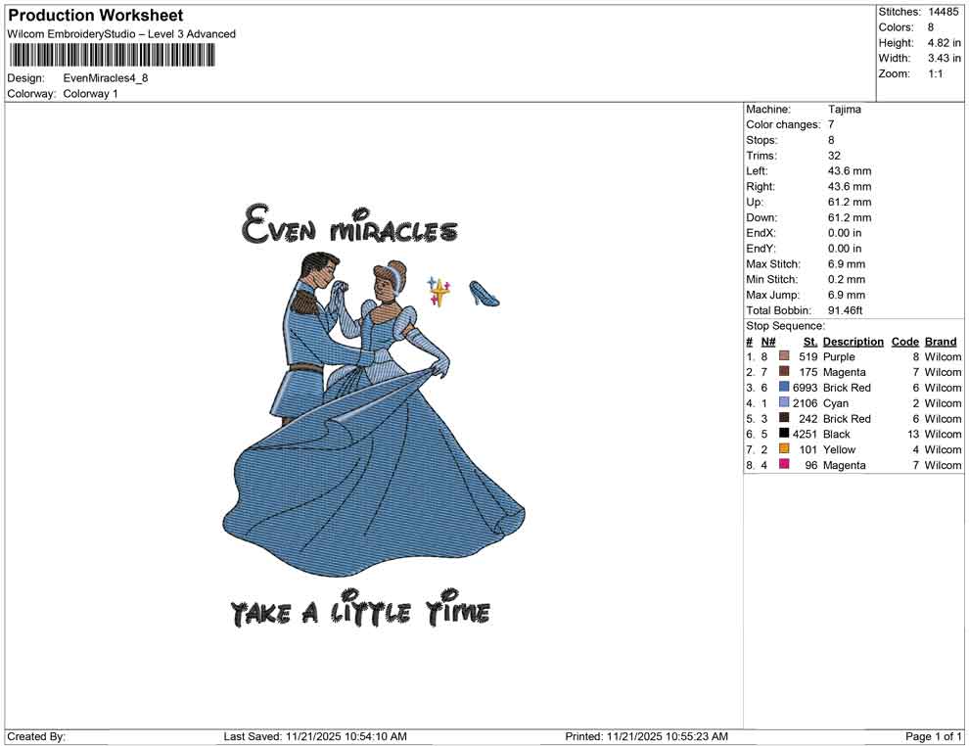Screen dimensions: 969x746
Task: Click the 'Max Stitch:' label
Action: tap(772, 264)
